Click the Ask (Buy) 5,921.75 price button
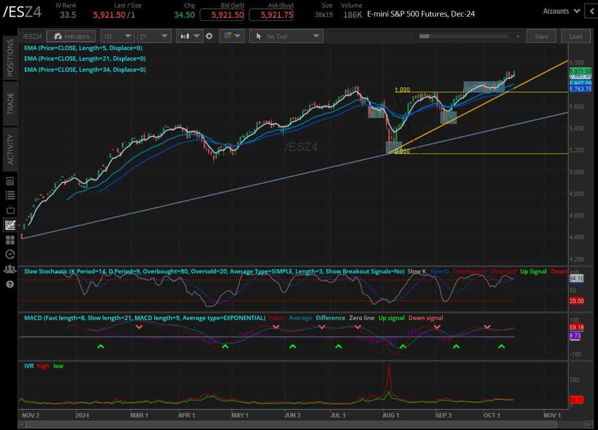The height and width of the screenshot is (430, 598). 271,15
